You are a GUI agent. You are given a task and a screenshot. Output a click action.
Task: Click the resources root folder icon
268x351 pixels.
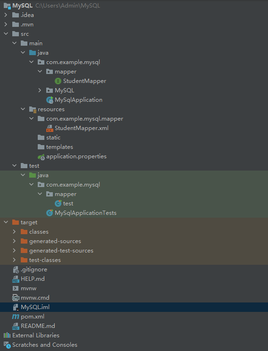click(33, 109)
